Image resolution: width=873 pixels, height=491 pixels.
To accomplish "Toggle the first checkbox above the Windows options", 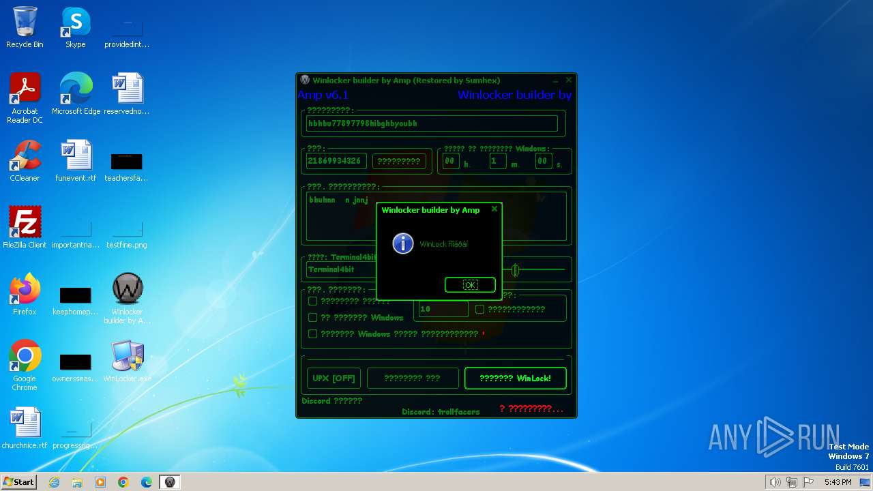I will [x=312, y=301].
